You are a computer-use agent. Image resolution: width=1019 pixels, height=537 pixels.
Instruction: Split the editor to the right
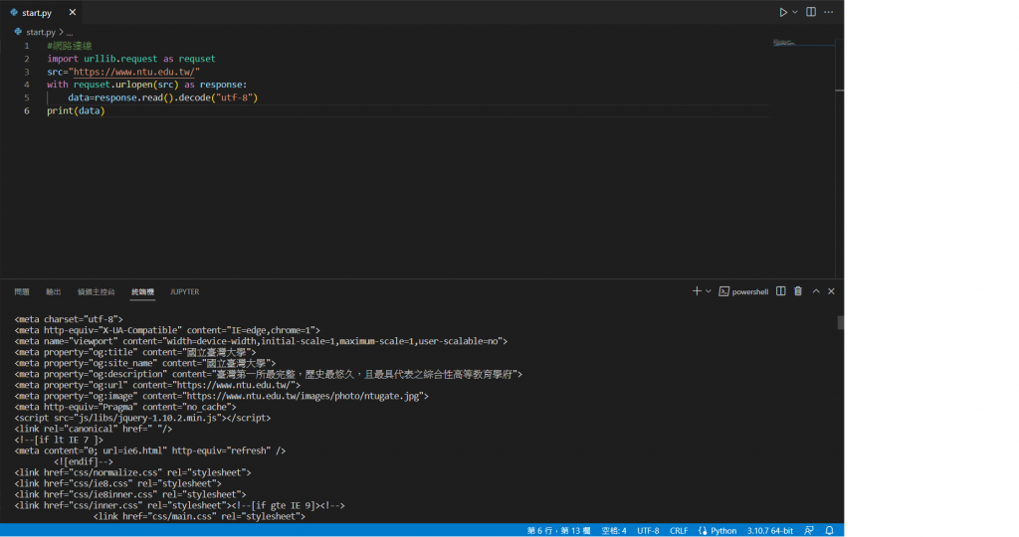pos(811,12)
